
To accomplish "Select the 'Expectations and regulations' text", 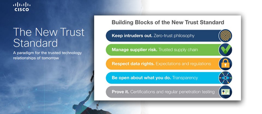I will click(183, 64).
